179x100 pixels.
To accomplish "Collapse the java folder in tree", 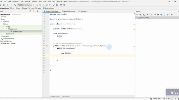I will click(x=4, y=26).
